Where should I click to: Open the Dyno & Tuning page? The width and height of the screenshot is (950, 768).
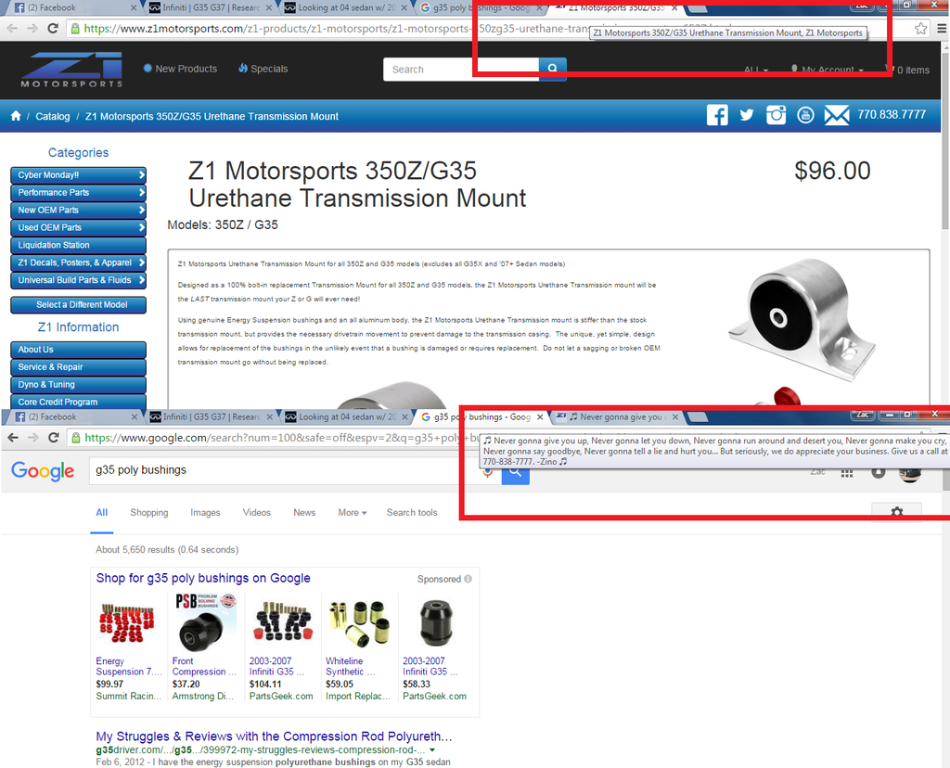78,385
